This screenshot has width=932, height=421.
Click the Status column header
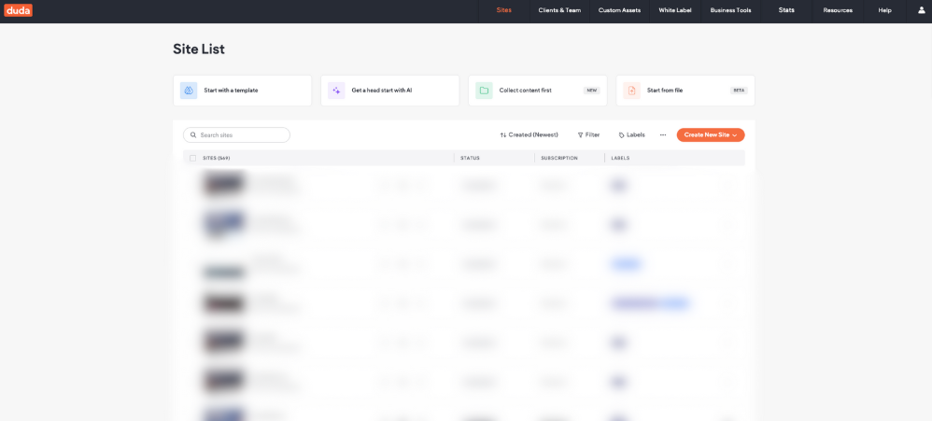(470, 159)
